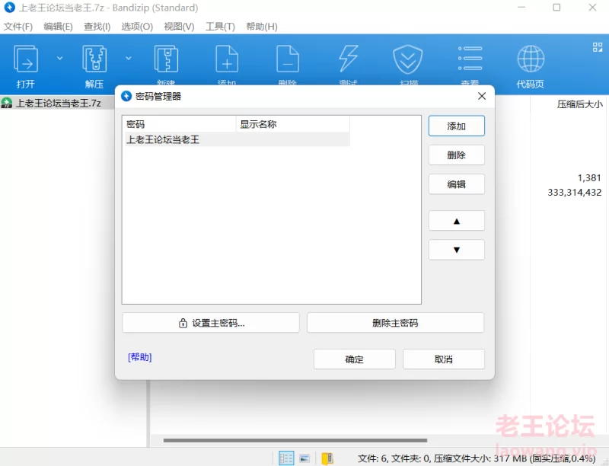Click the 显示名称 column header
The image size is (609, 466).
pyautogui.click(x=293, y=124)
